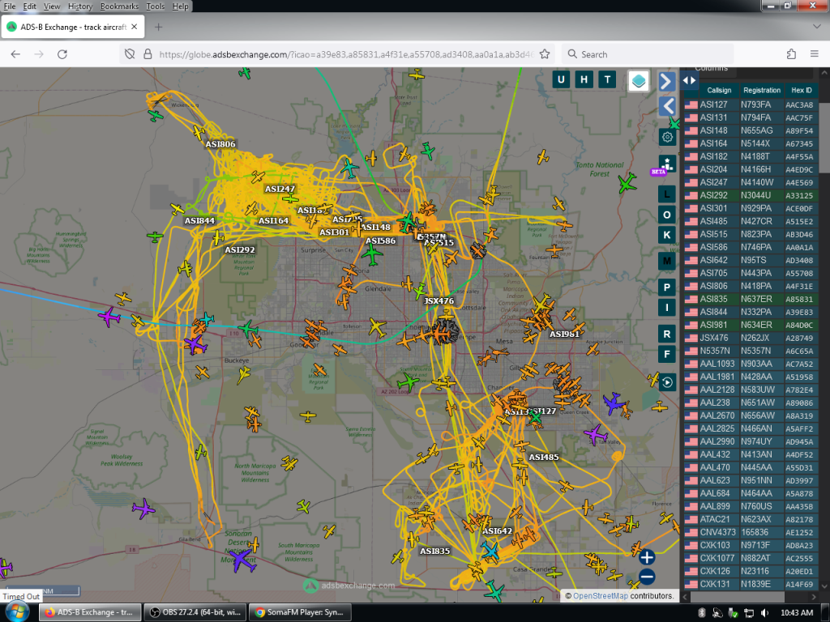Image resolution: width=830 pixels, height=622 pixels.
Task: Click the tracking protection shield icon
Action: pos(130,54)
